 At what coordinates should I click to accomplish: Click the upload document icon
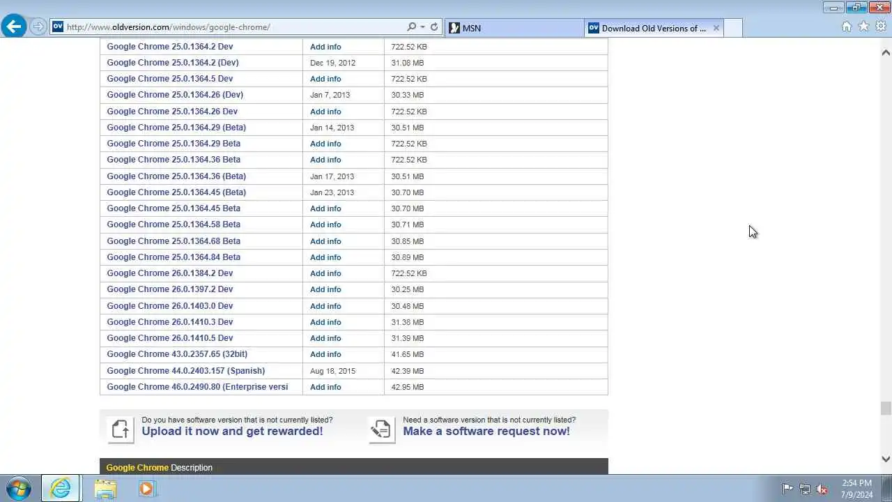(121, 429)
